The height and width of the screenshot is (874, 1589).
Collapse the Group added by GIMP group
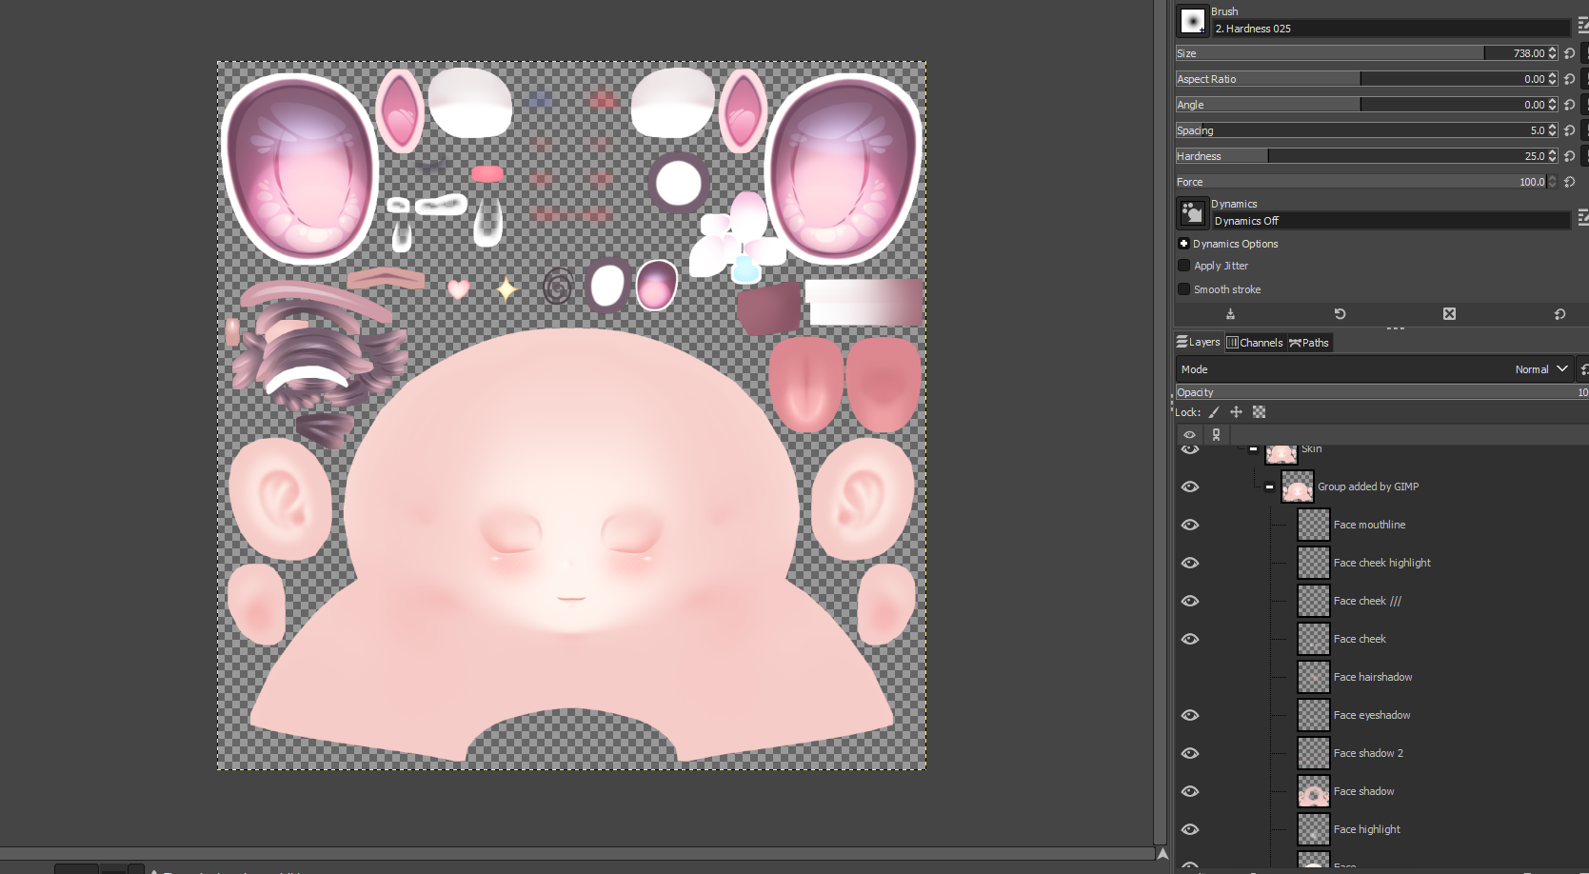pos(1269,487)
